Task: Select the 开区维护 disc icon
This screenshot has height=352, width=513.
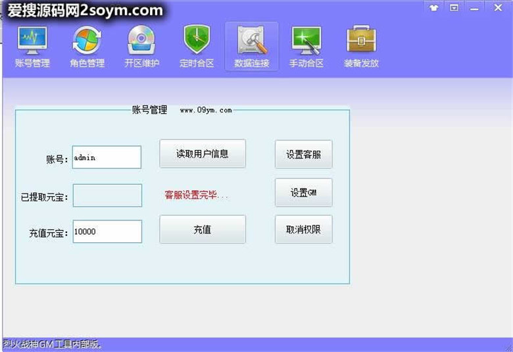Action: click(141, 47)
